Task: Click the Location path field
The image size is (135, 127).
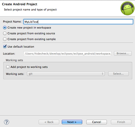Action: point(67,54)
